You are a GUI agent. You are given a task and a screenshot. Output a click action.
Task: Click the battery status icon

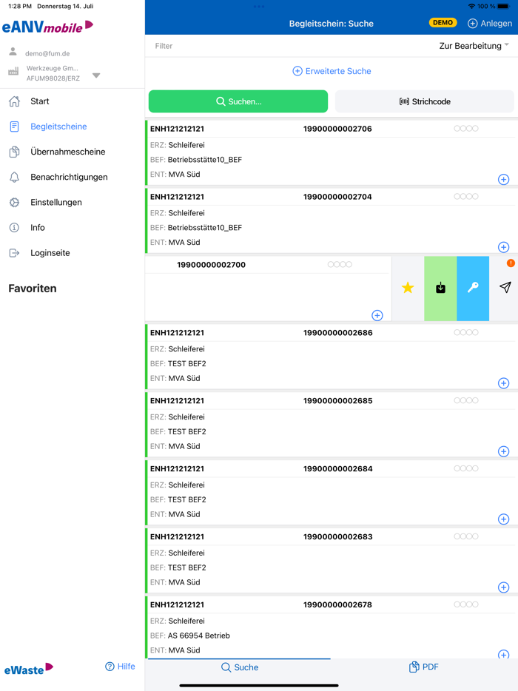(x=505, y=6)
